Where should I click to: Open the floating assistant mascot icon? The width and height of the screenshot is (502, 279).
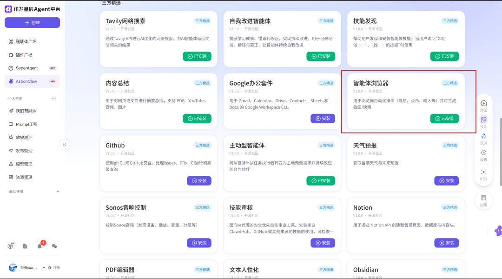498,231
